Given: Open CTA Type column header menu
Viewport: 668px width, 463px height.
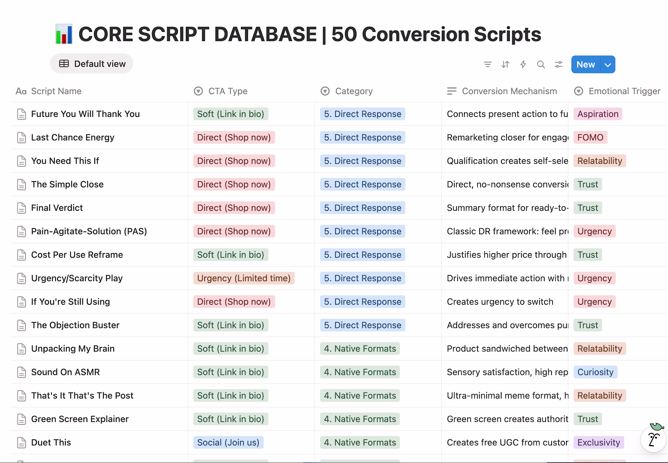Looking at the screenshot, I should pyautogui.click(x=228, y=91).
